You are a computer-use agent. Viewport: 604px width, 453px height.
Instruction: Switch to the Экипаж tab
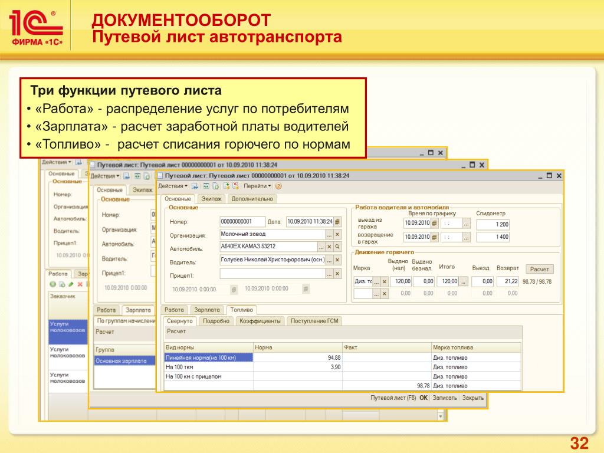coord(211,199)
